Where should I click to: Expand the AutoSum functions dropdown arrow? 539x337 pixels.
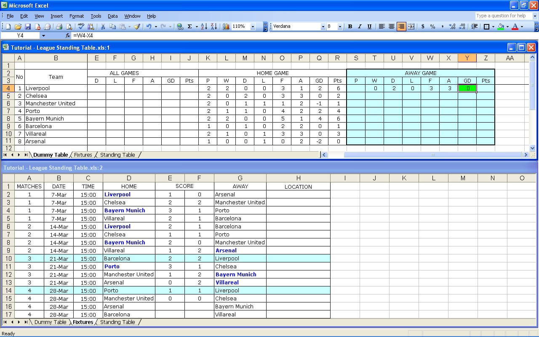pyautogui.click(x=197, y=27)
